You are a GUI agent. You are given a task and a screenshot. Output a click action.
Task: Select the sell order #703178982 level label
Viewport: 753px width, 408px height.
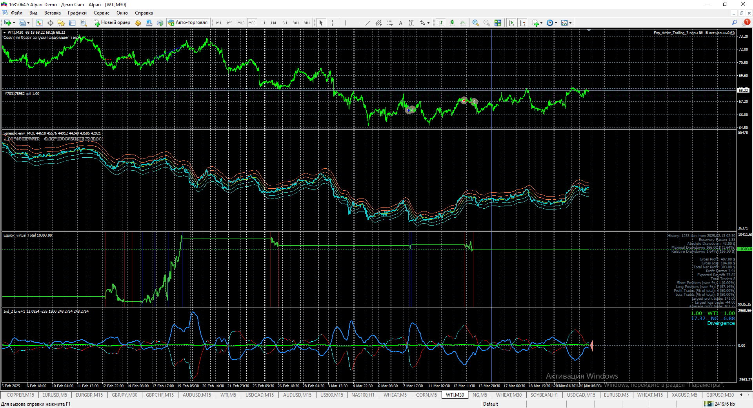click(x=22, y=94)
